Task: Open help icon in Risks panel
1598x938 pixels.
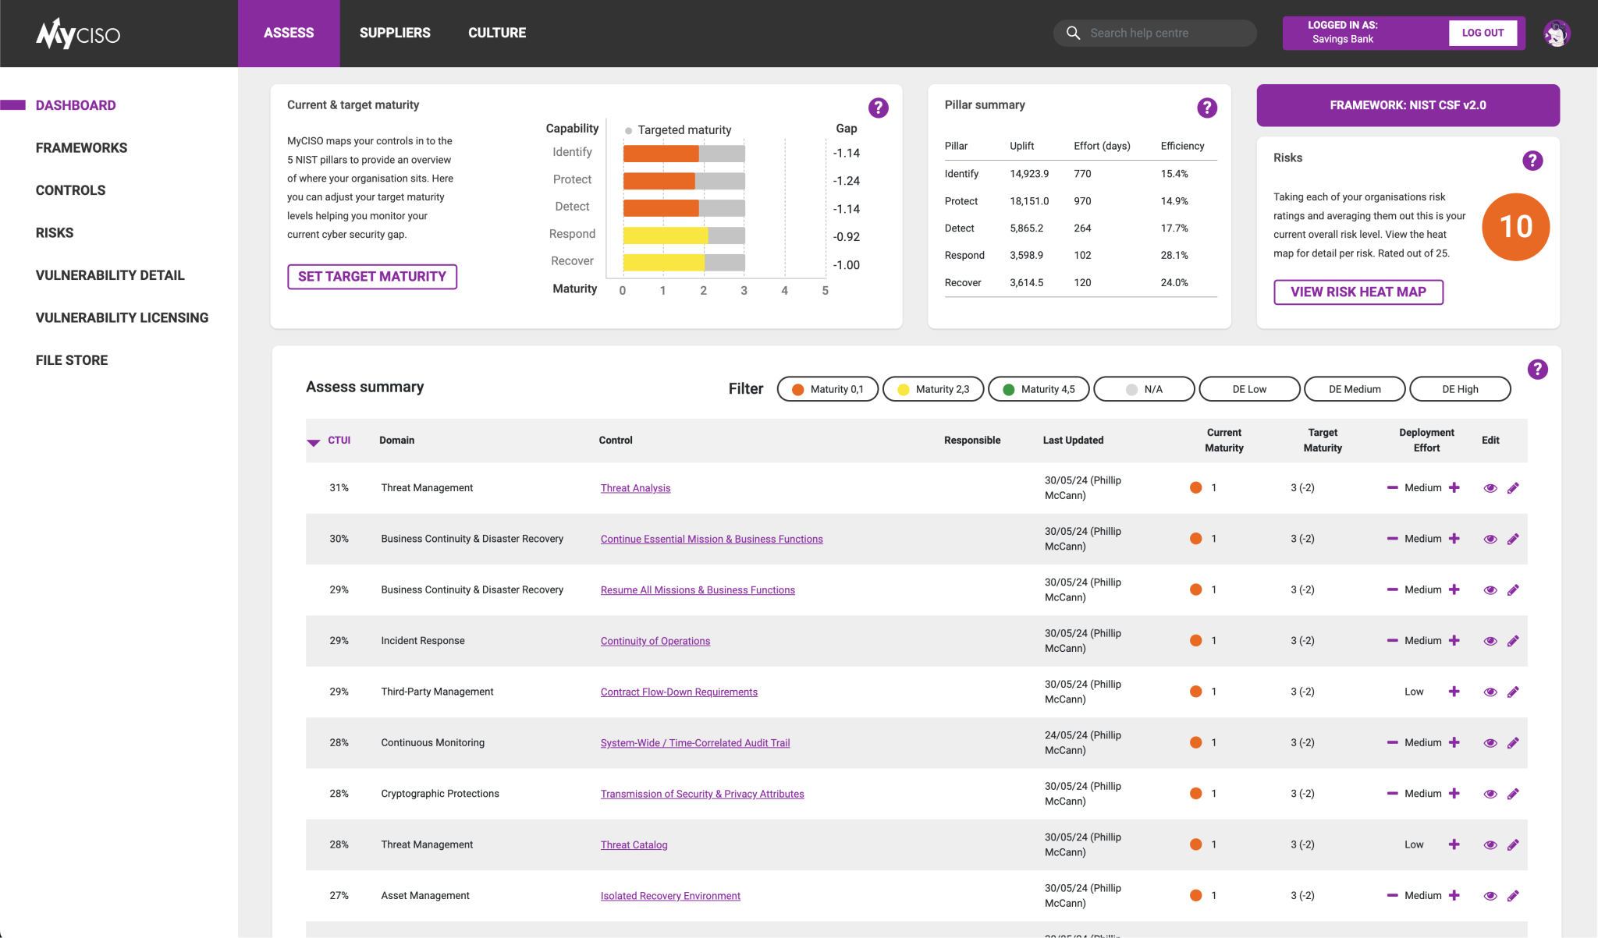Action: click(1532, 161)
